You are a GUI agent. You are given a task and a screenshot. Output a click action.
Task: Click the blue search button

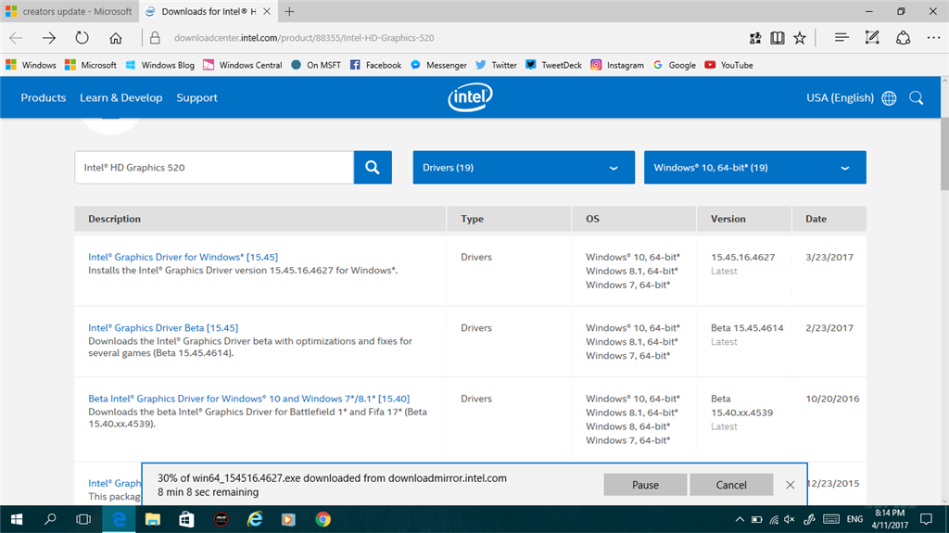tap(373, 168)
